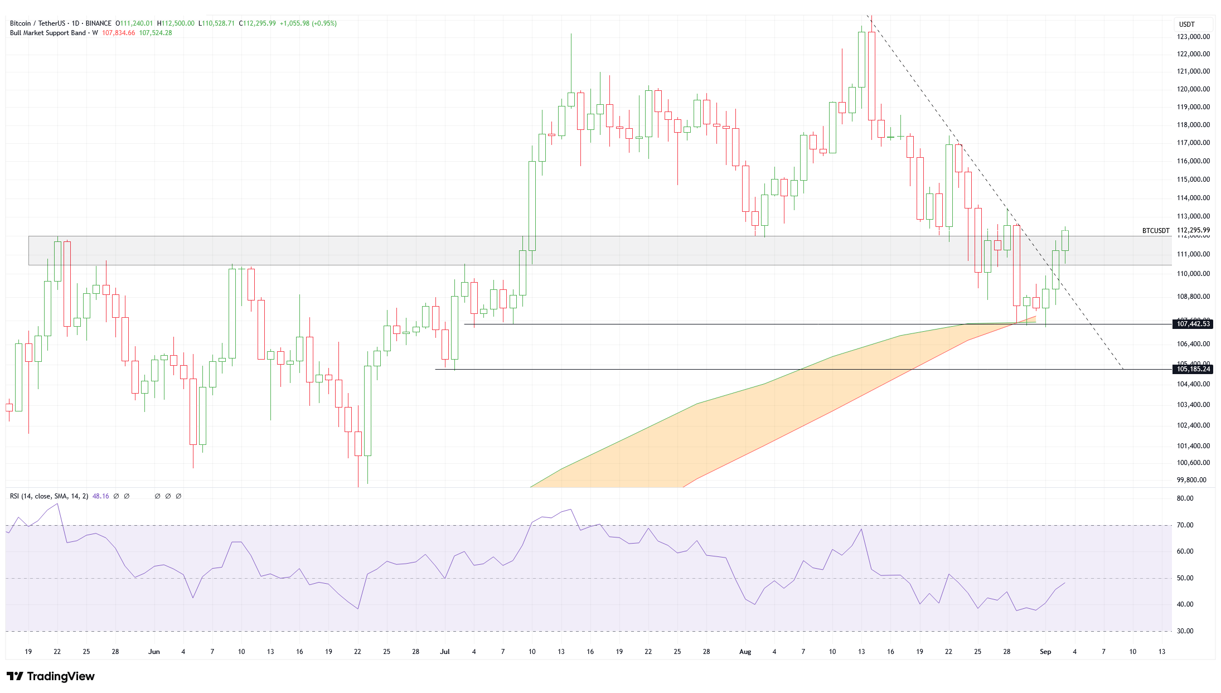1221x693 pixels.
Task: Click the last empty-value symbol in RSI legend
Action: tap(178, 496)
